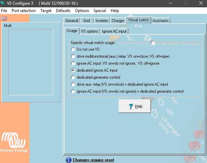
Task: Select the Virtual switch tab
Action: click(138, 20)
